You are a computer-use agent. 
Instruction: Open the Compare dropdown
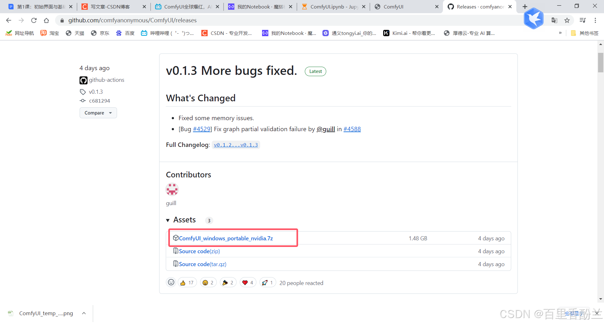[x=98, y=113]
